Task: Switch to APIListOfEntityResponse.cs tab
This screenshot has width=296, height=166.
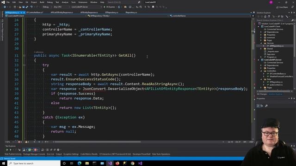Action: pos(62,12)
